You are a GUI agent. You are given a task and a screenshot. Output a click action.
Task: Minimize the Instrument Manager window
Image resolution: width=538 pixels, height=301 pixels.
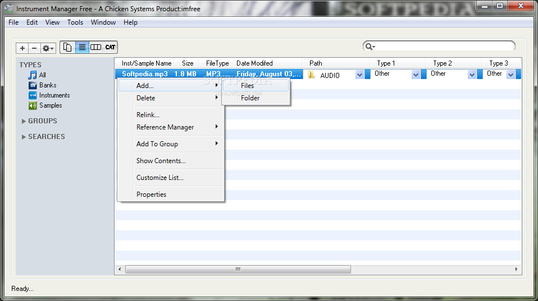coord(485,6)
